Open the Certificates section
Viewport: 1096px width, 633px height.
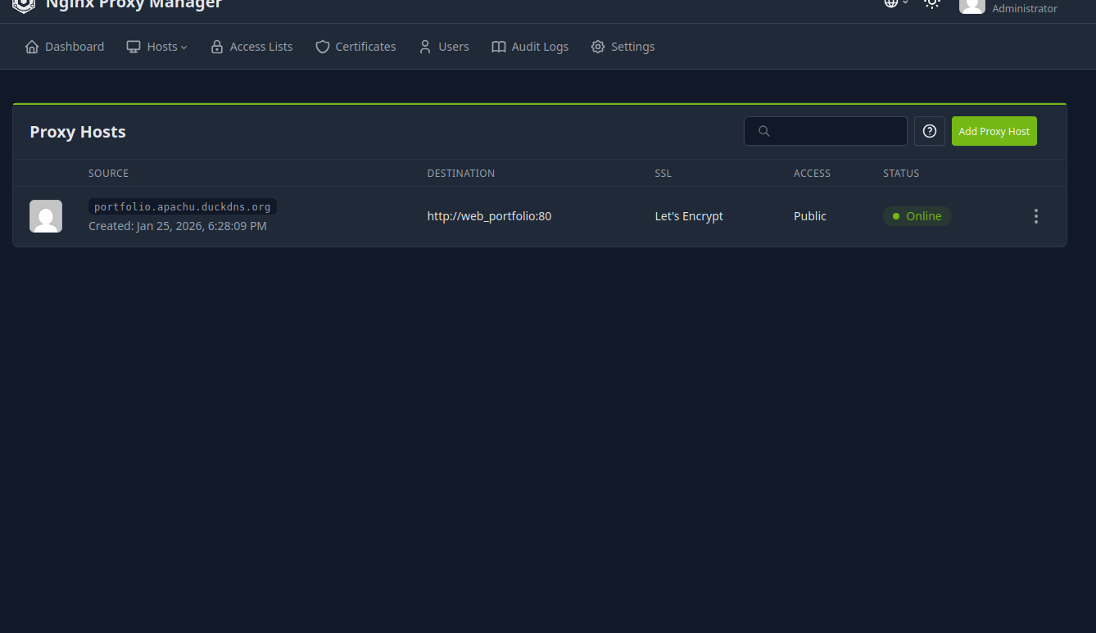tap(356, 47)
